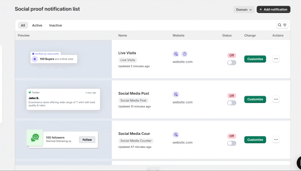Click the Preview column header
The height and width of the screenshot is (171, 301).
pyautogui.click(x=24, y=35)
